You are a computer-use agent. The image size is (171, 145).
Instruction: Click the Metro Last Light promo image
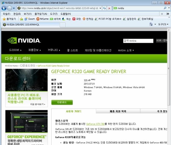click(26, 80)
